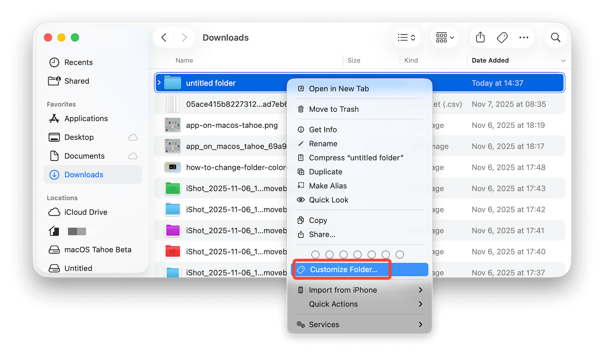The image size is (604, 350).
Task: Click the 'Nov 7, 2025 at 08:35' date
Action: 508,104
